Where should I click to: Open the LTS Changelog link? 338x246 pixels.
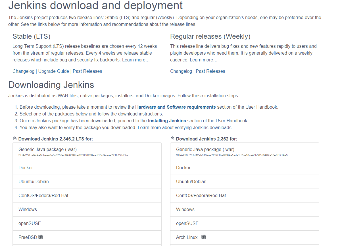point(24,71)
